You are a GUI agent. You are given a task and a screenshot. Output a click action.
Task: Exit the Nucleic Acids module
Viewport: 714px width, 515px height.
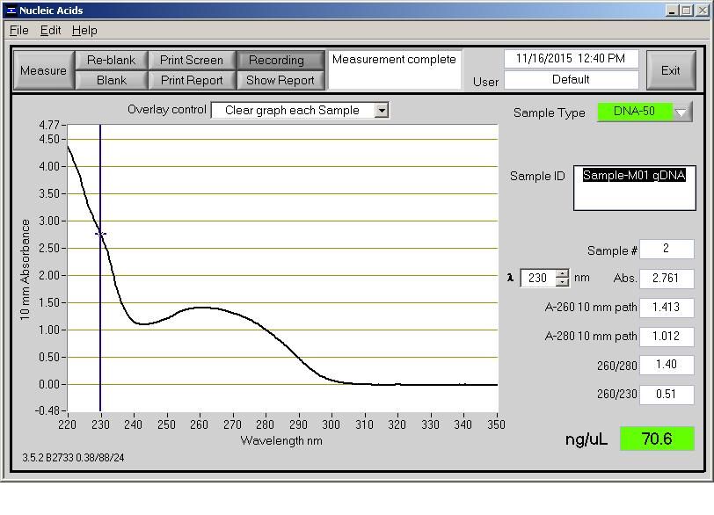click(x=671, y=70)
